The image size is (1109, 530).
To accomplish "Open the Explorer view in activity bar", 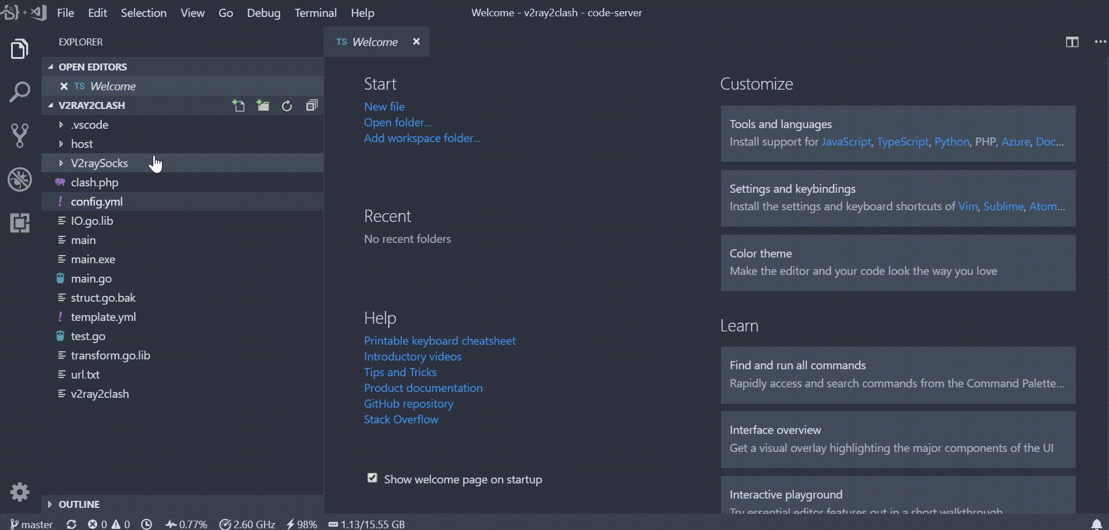I will click(x=20, y=50).
